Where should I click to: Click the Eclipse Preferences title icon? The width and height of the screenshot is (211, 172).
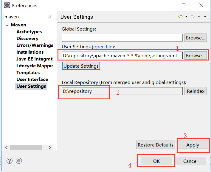pyautogui.click(x=7, y=5)
